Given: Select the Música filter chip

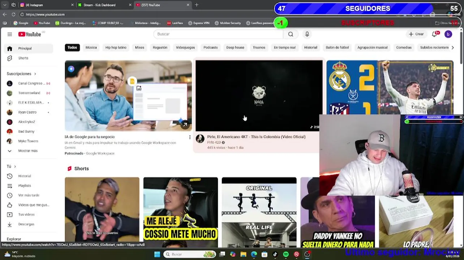Looking at the screenshot, I should tap(91, 48).
